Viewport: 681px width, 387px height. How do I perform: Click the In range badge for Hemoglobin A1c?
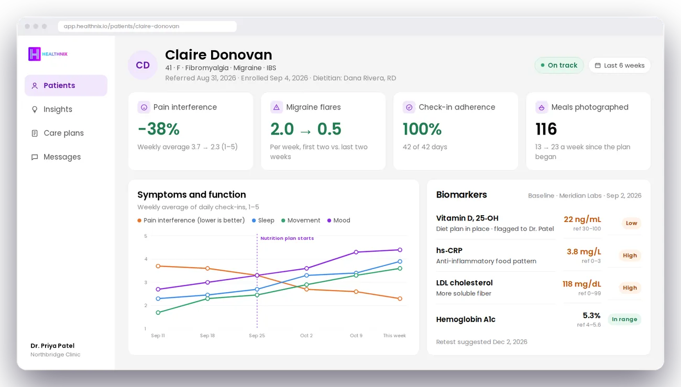point(624,319)
